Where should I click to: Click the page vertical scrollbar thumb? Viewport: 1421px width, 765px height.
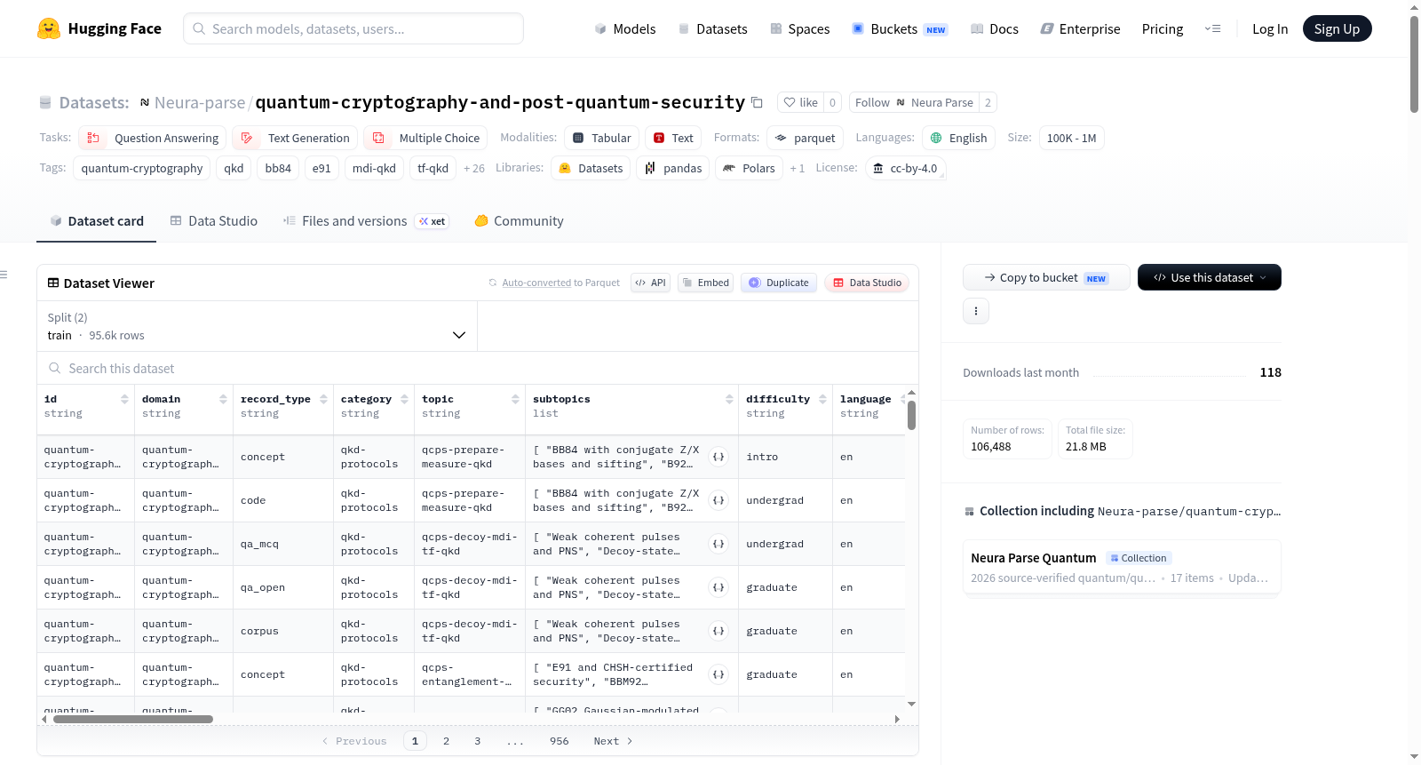pos(1414,64)
